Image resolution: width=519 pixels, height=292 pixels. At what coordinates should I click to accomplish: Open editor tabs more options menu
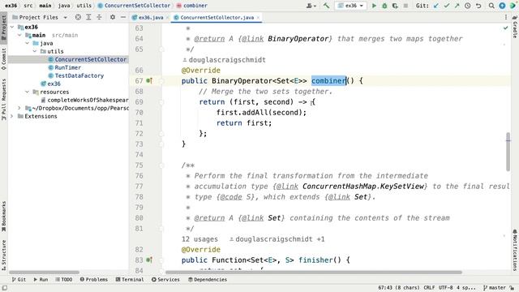(506, 17)
